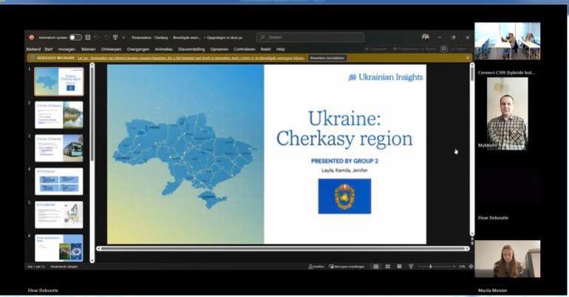Click the Help menu item
The width and height of the screenshot is (569, 297).
coord(281,49)
